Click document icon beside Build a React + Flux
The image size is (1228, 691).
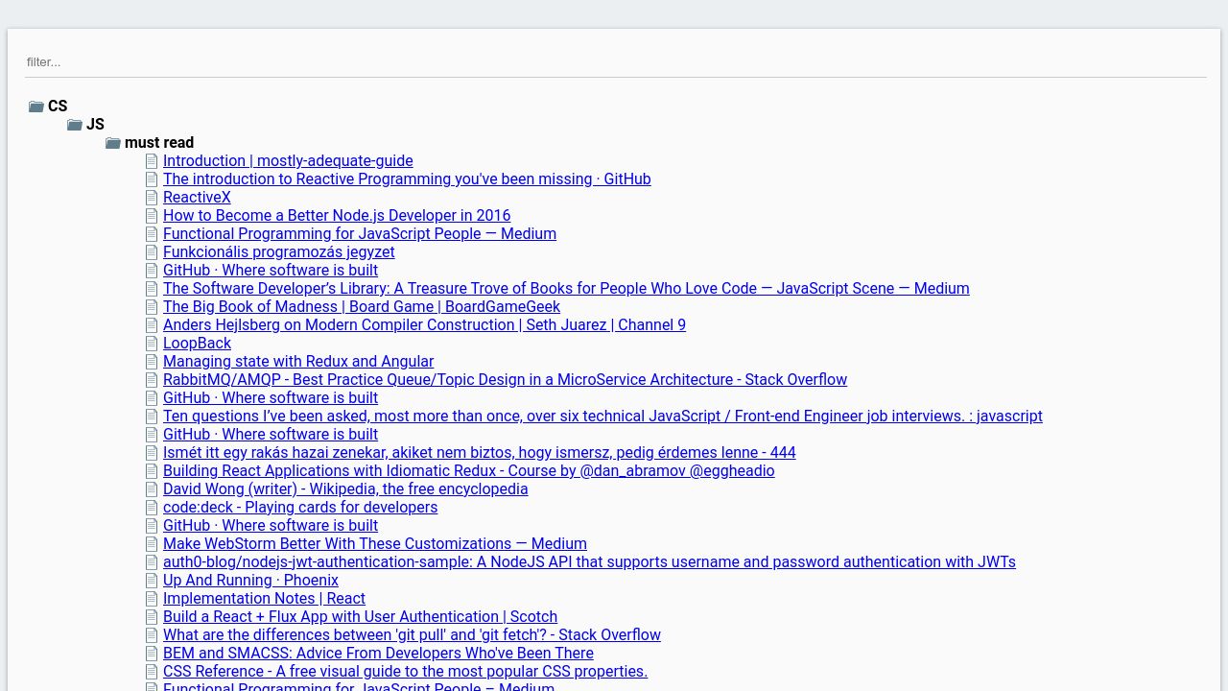pos(152,617)
